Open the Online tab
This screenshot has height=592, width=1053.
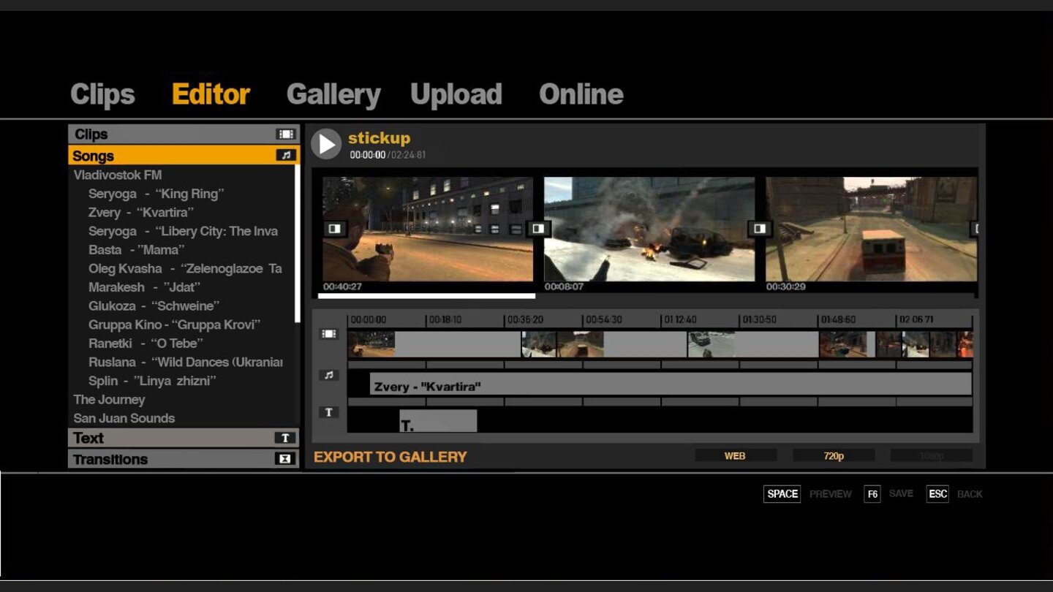click(581, 94)
